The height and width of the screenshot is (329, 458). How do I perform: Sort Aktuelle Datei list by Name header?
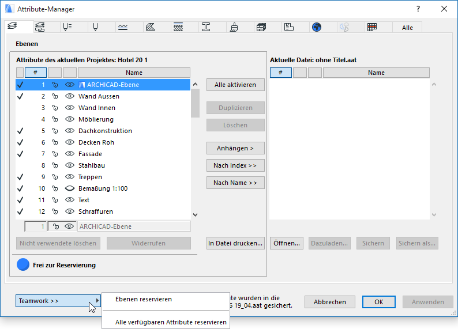(x=376, y=73)
